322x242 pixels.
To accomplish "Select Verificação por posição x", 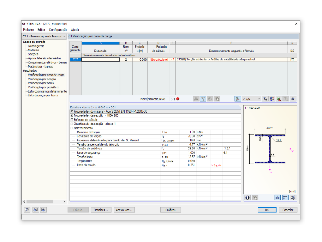I will point(44,87).
